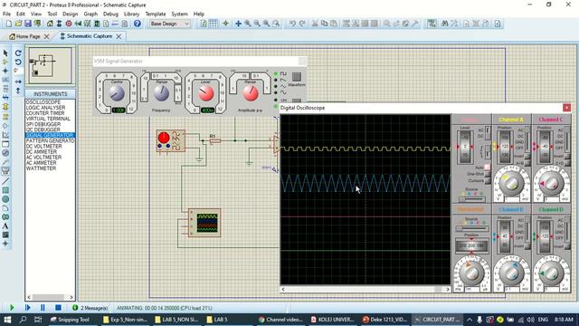Screen dimensions: 579x326
Task: Click the Rotate Anti-clockwise icon
Action: (18, 62)
